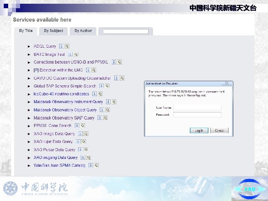268x201 pixels.
Task: Show info for XAO Pulsar Data Query
Action: coord(80,150)
